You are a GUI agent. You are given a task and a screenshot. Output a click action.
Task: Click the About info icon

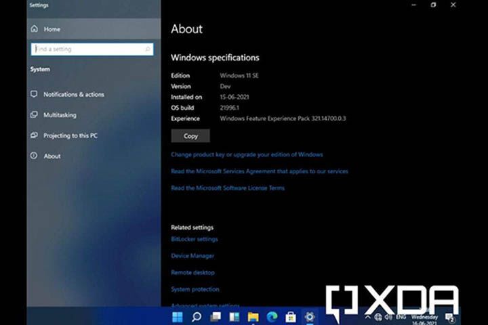pos(34,156)
